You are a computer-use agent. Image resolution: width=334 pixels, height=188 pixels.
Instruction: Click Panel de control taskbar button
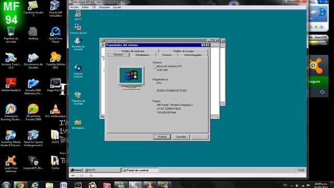click(x=140, y=170)
